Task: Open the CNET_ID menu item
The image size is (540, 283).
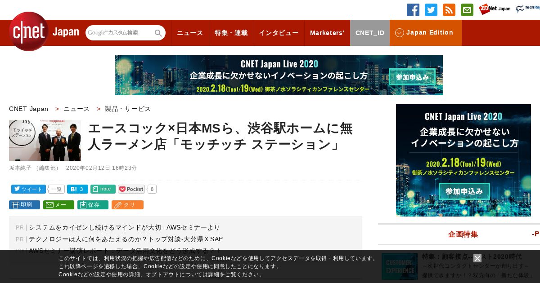Action: [370, 33]
